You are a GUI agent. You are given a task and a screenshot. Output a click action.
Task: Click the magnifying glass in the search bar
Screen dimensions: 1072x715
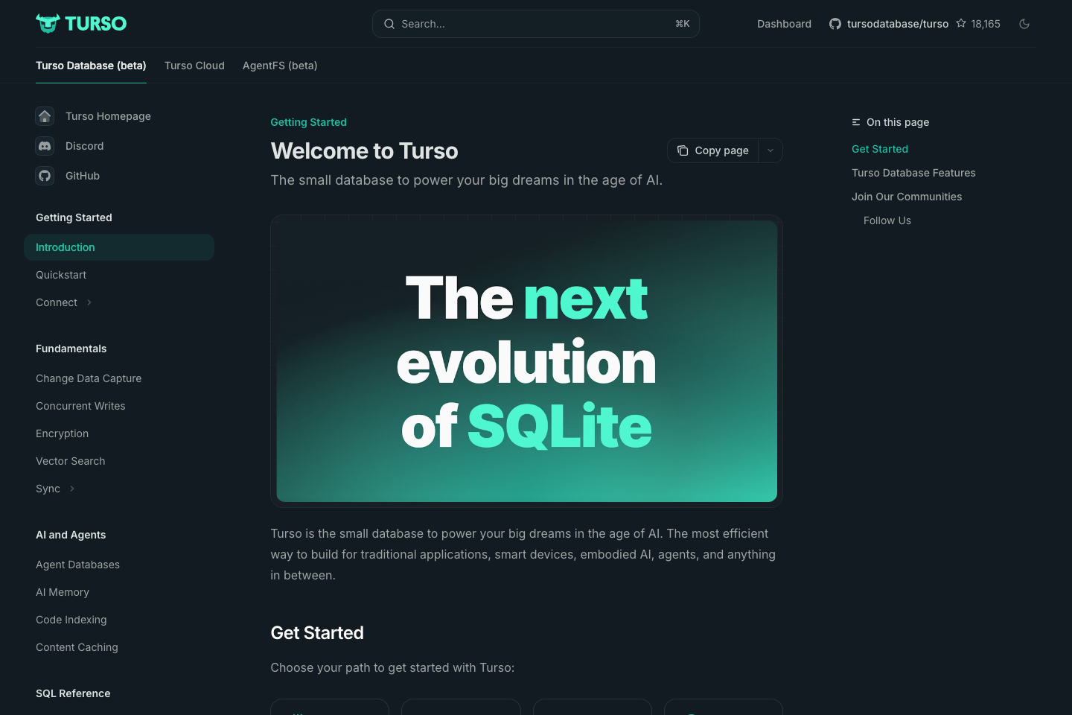[389, 24]
